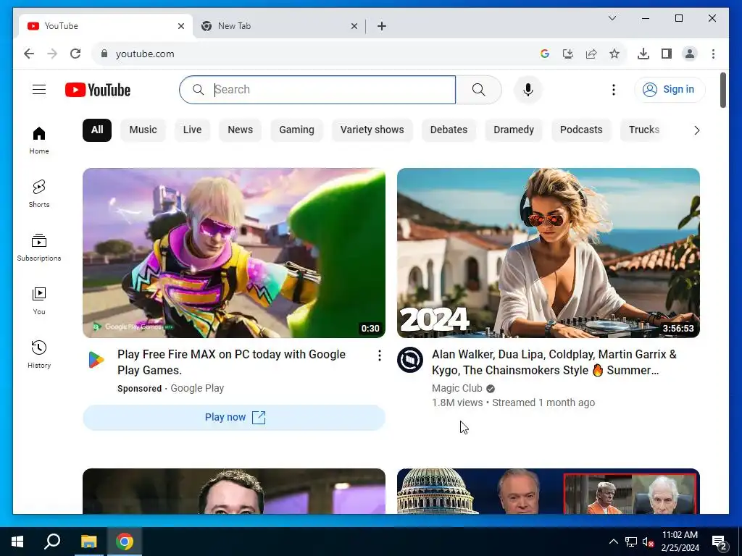Viewport: 742px width, 556px height.
Task: Open Chrome profile avatar
Action: [x=690, y=54]
